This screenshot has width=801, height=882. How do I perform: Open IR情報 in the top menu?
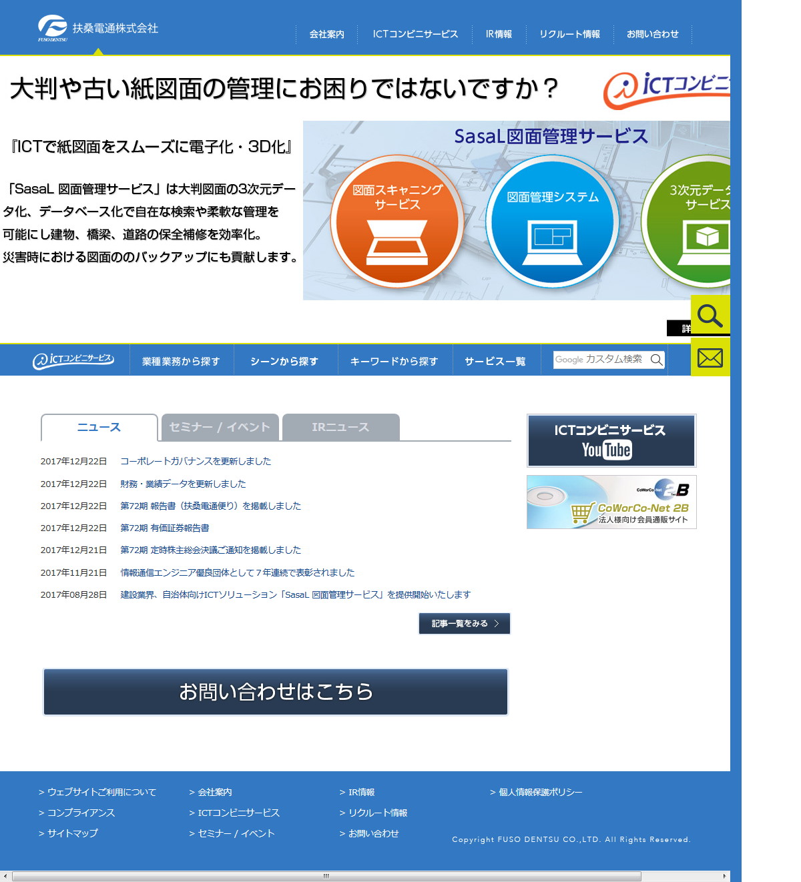(499, 34)
